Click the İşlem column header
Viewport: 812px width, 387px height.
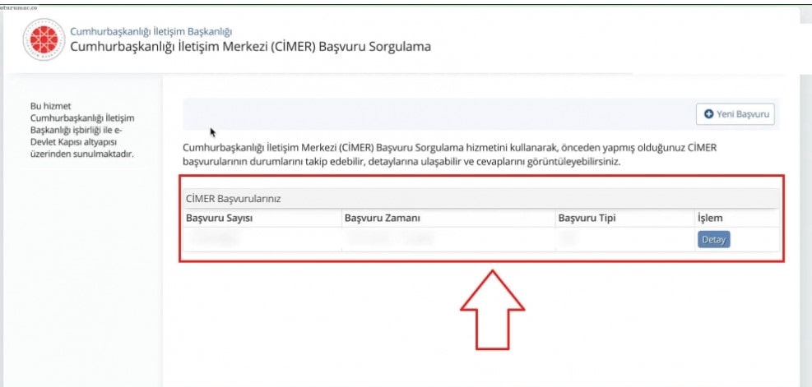click(x=710, y=219)
